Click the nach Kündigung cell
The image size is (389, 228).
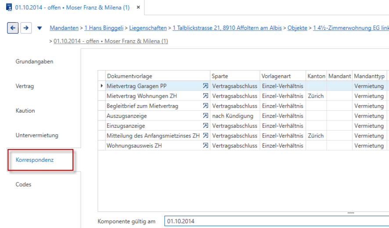click(235, 116)
